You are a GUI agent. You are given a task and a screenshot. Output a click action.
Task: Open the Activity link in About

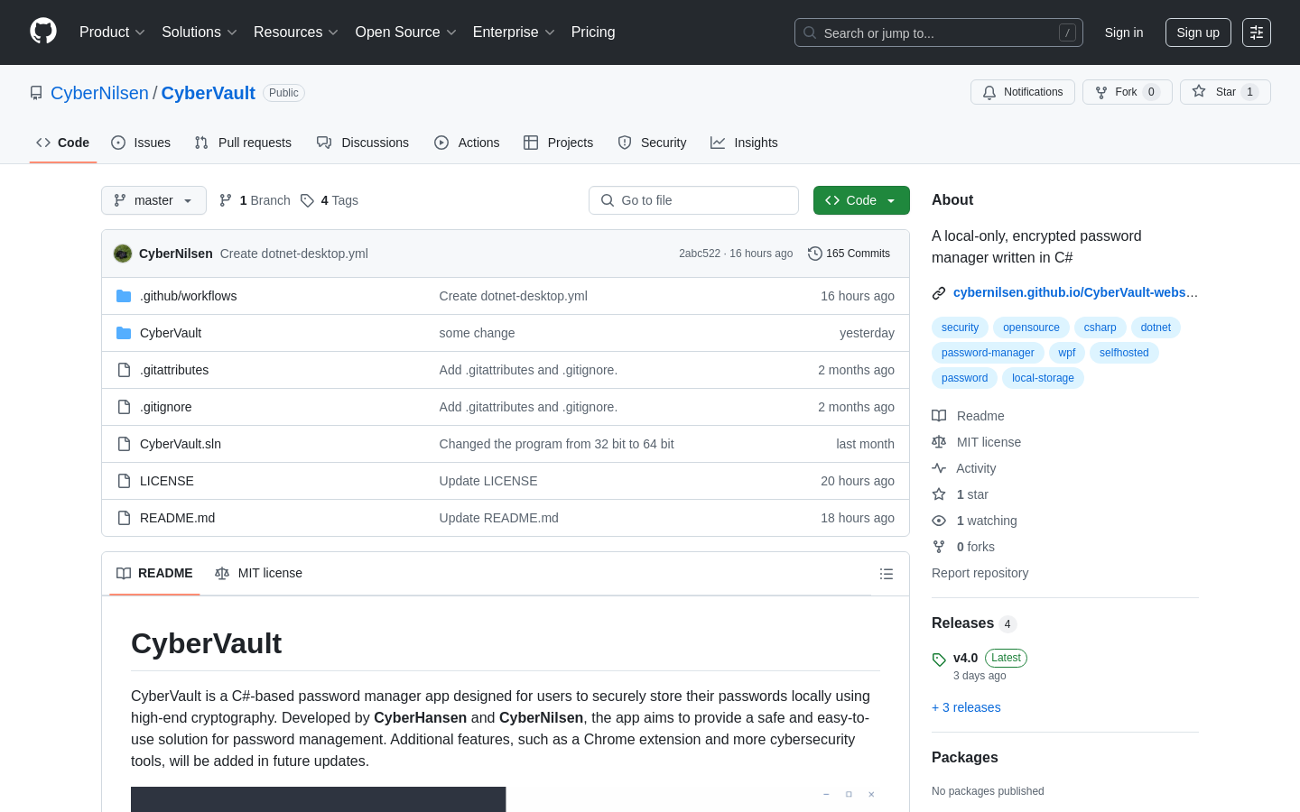(x=964, y=468)
